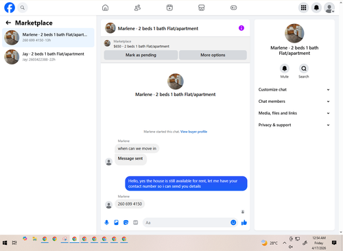Image resolution: width=343 pixels, height=251 pixels.
Task: Open the Notifications bell in the header
Action: click(x=316, y=8)
